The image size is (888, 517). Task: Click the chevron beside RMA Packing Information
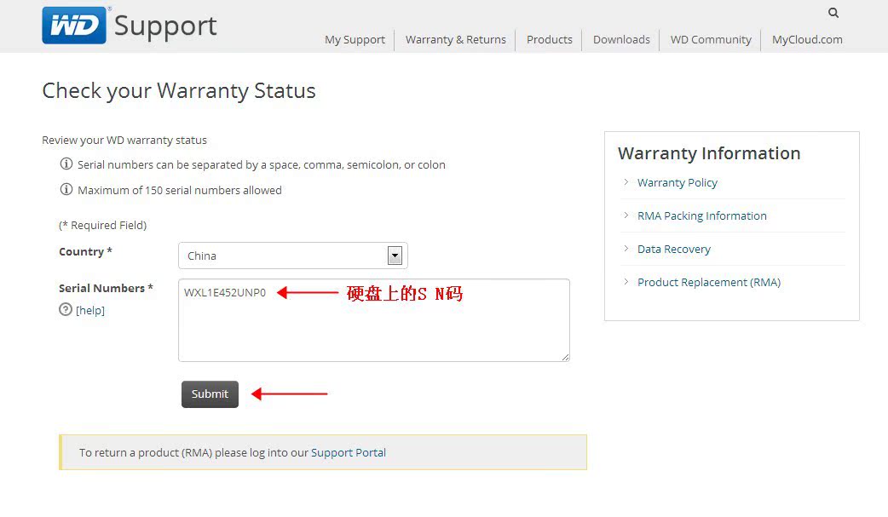click(626, 215)
